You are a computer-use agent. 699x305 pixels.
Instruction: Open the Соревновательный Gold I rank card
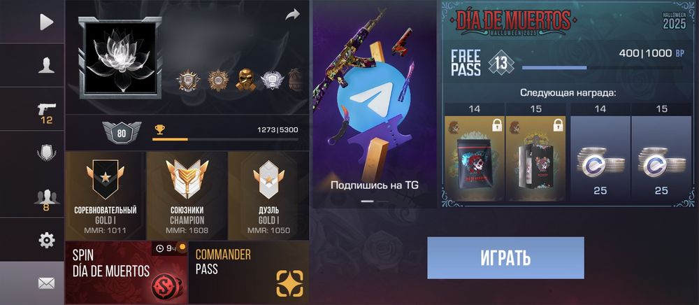[x=106, y=196]
